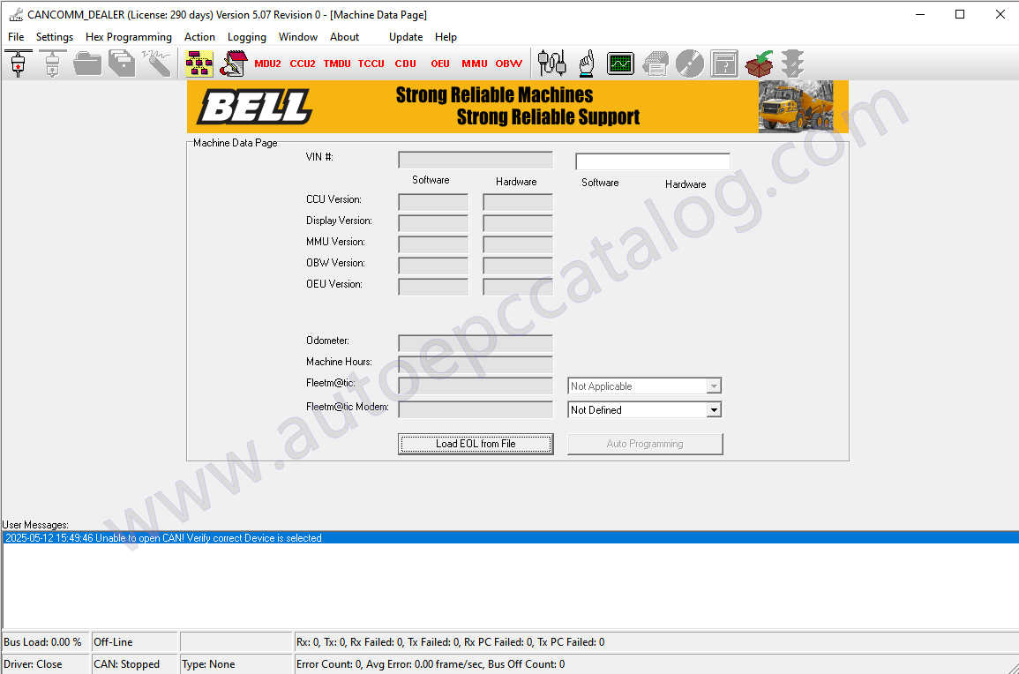Open the Hex Programming menu
Viewport: 1019px width, 674px height.
click(x=129, y=37)
